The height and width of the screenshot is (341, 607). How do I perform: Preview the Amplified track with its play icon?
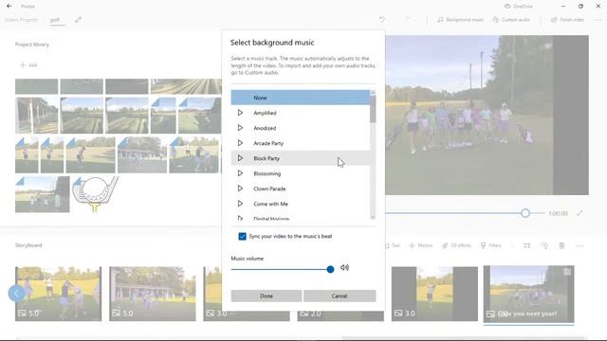[x=240, y=113]
